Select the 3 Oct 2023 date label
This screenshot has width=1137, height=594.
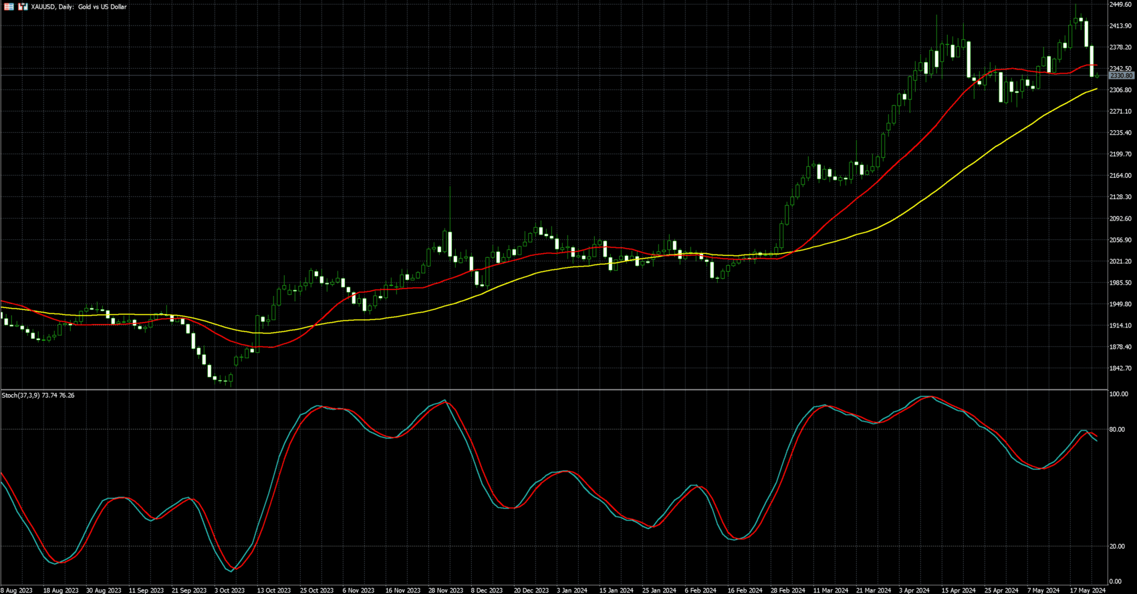coord(230,590)
